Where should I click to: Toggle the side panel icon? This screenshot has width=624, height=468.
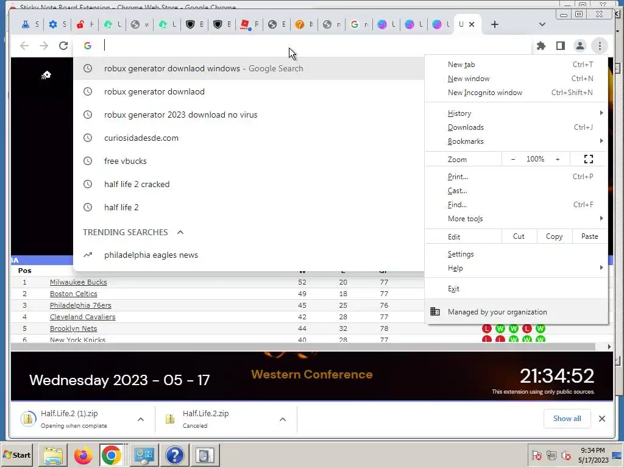coord(561,46)
